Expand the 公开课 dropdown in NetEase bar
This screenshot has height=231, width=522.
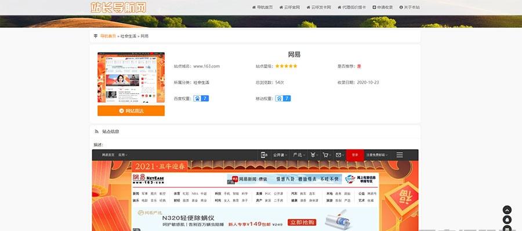click(x=280, y=155)
